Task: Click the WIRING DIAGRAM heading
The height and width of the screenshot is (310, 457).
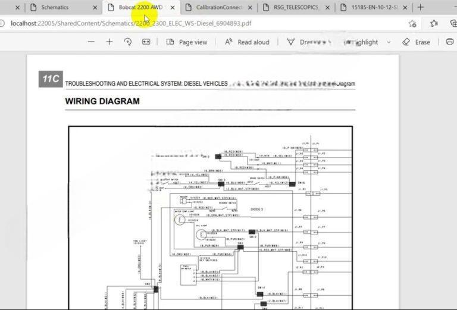Action: pos(102,101)
